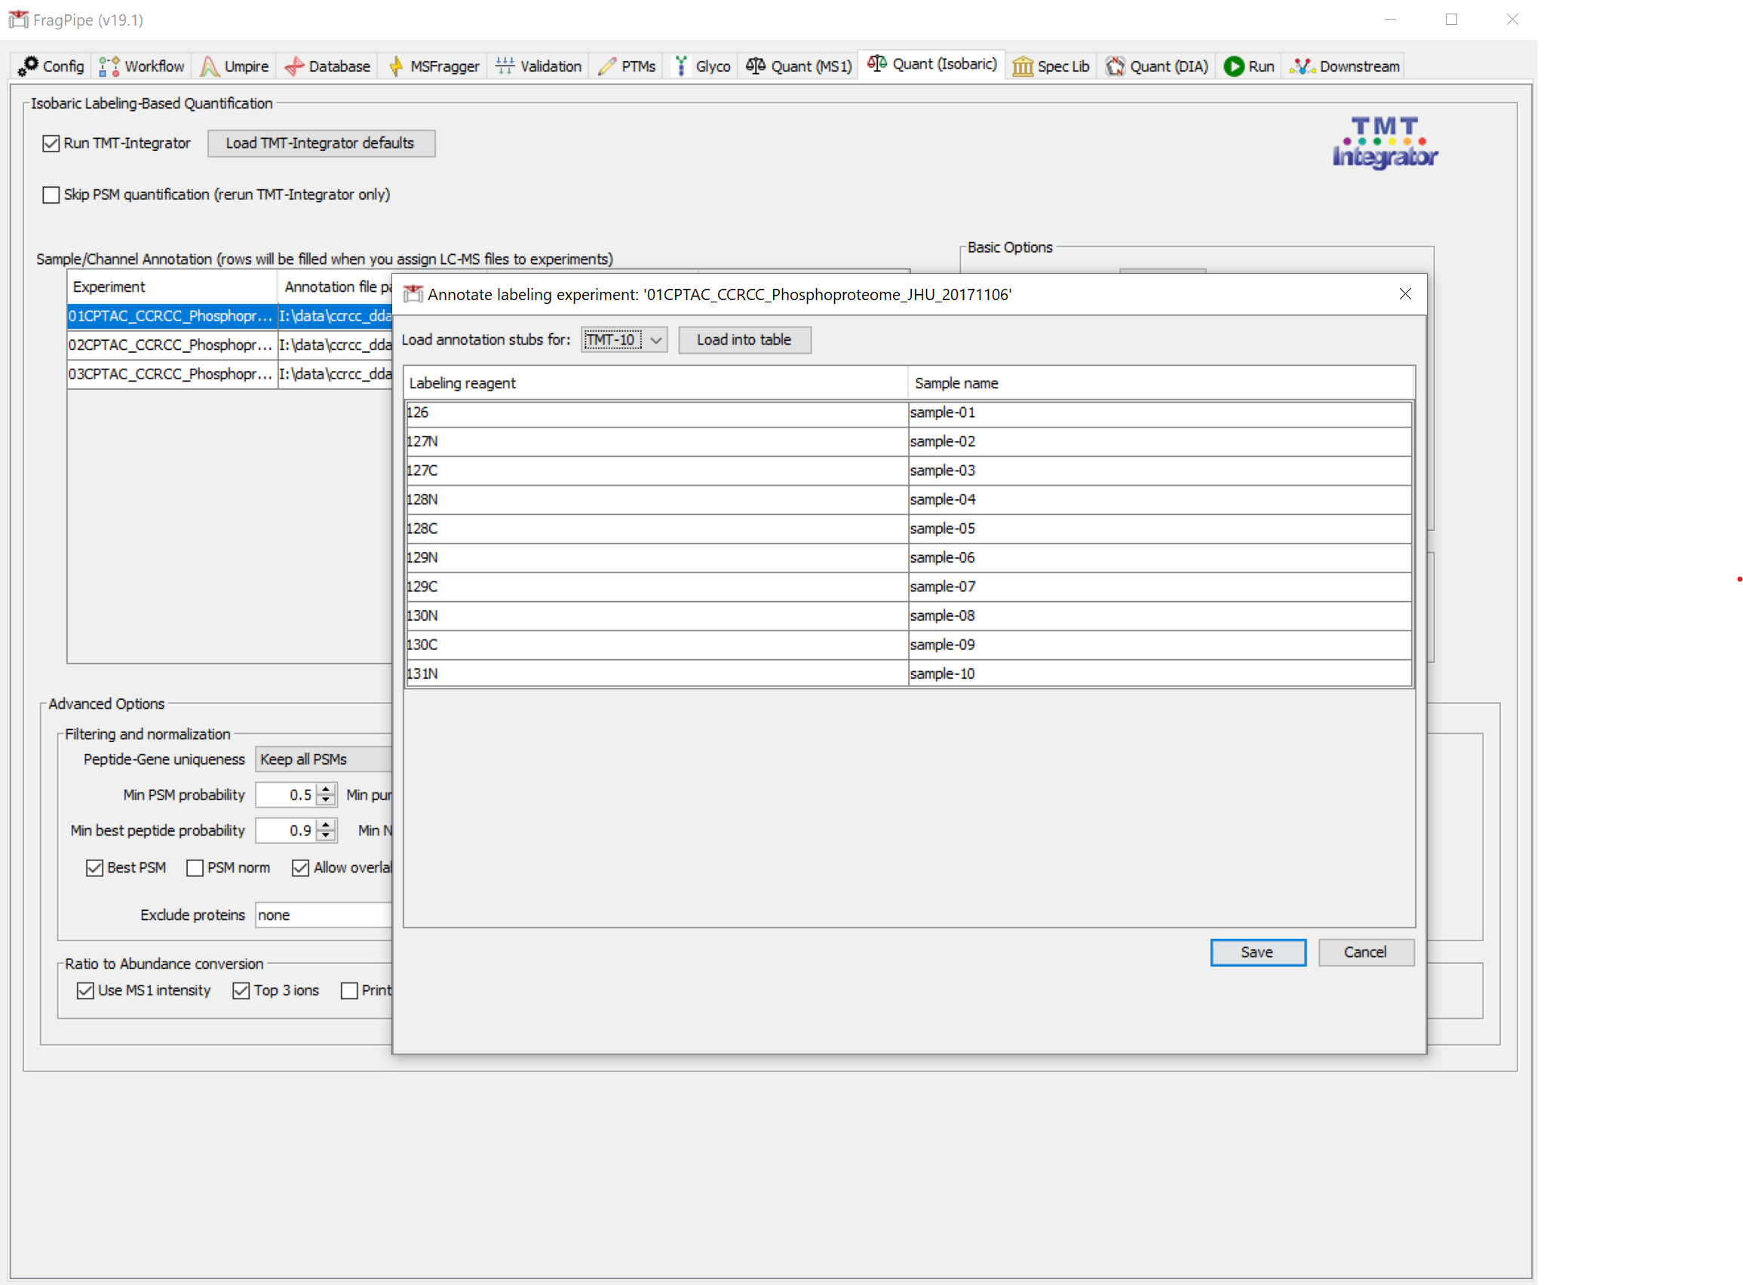1743x1285 pixels.
Task: Enable Skip PSM quantification checkbox
Action: click(x=51, y=195)
